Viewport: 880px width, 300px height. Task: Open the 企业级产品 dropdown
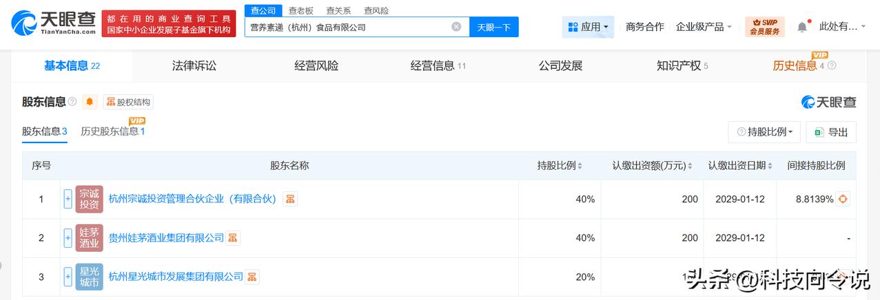coord(704,27)
